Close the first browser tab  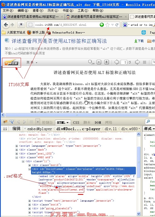click(x=62, y=17)
